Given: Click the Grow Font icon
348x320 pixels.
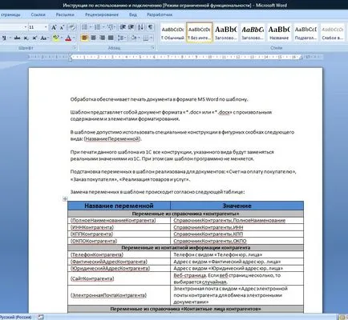Looking at the screenshot, I should 54,27.
